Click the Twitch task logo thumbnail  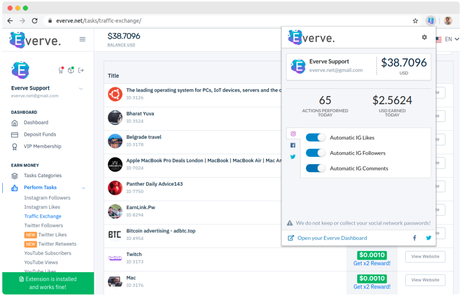click(115, 258)
